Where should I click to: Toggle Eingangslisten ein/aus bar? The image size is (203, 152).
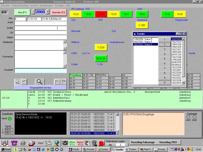39,88
